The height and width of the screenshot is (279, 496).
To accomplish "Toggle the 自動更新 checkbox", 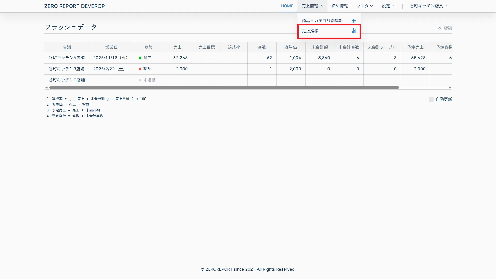I will (431, 99).
